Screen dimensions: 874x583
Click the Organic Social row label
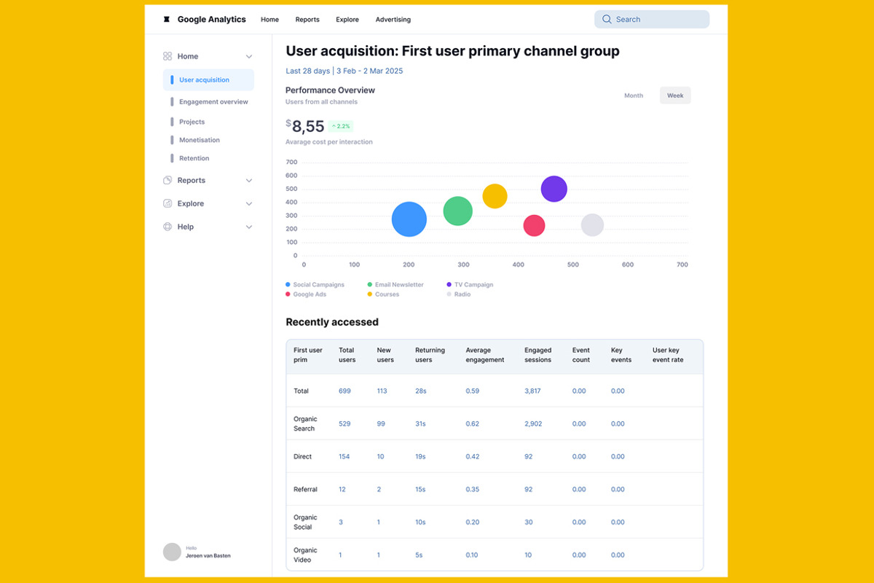[x=305, y=523]
